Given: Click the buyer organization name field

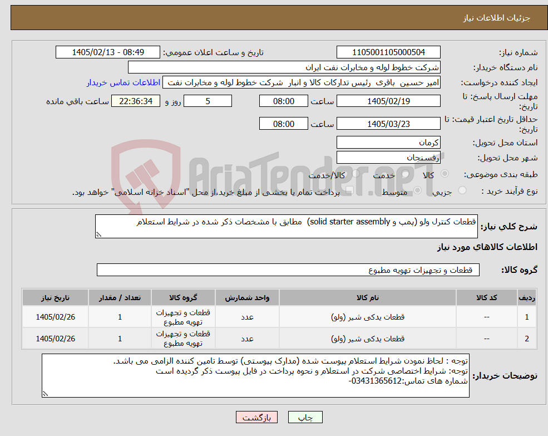Looking at the screenshot, I should click(x=284, y=67).
